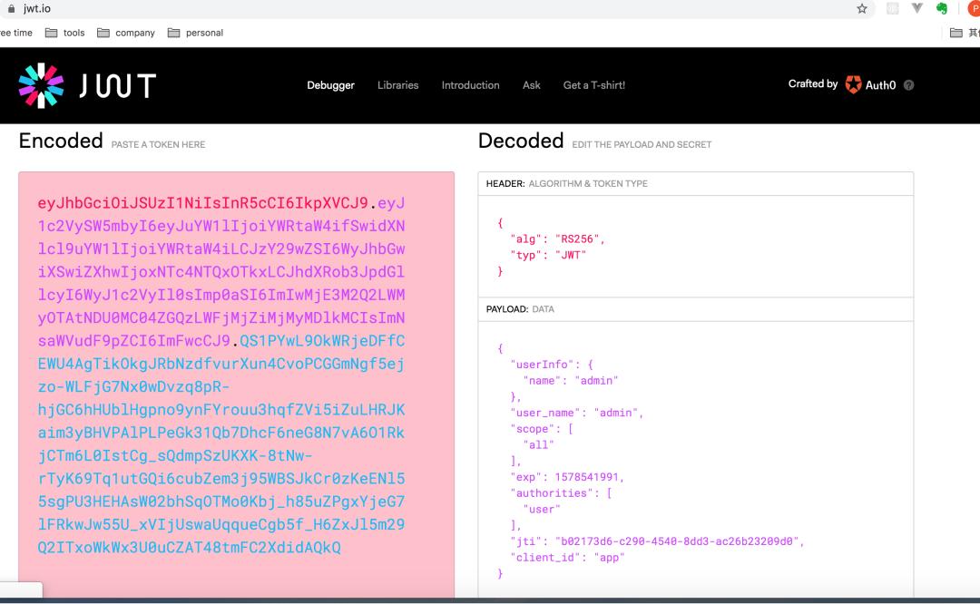Expand the company bookmark folder
The height and width of the screenshot is (604, 980).
coord(125,33)
